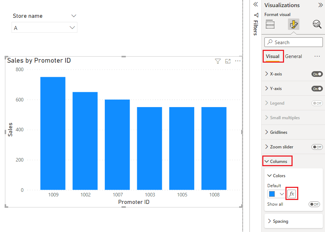Select the bar for Promoter 1009
The width and height of the screenshot is (325, 232).
coord(53,133)
